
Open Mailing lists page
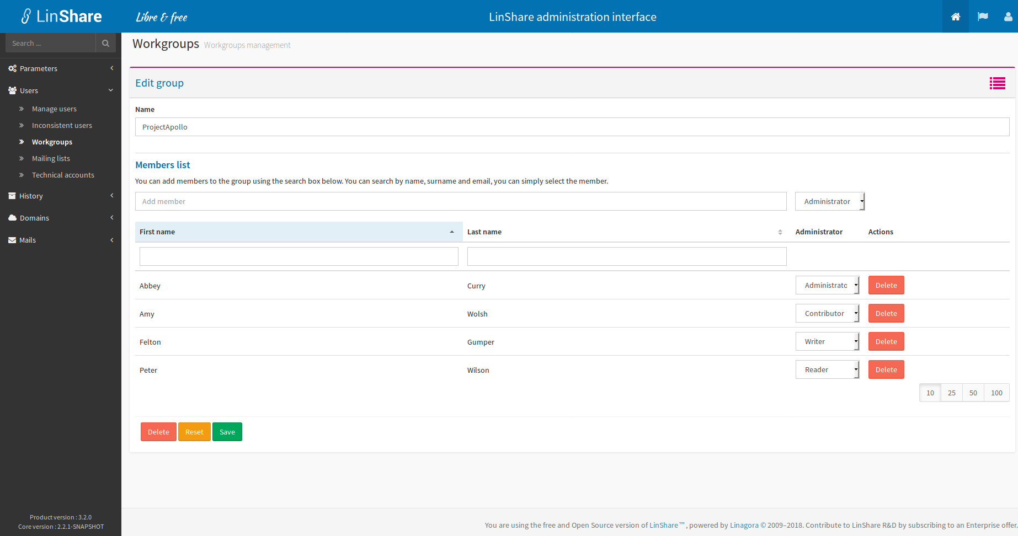pos(51,158)
